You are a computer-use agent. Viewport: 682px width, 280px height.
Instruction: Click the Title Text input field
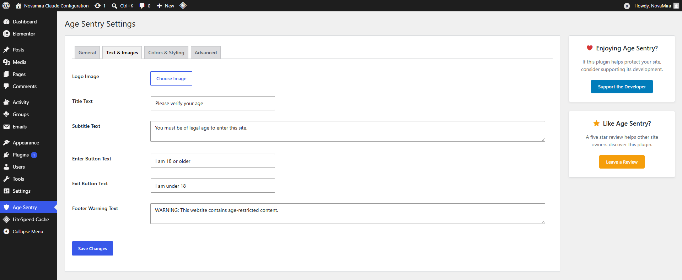tap(213, 103)
